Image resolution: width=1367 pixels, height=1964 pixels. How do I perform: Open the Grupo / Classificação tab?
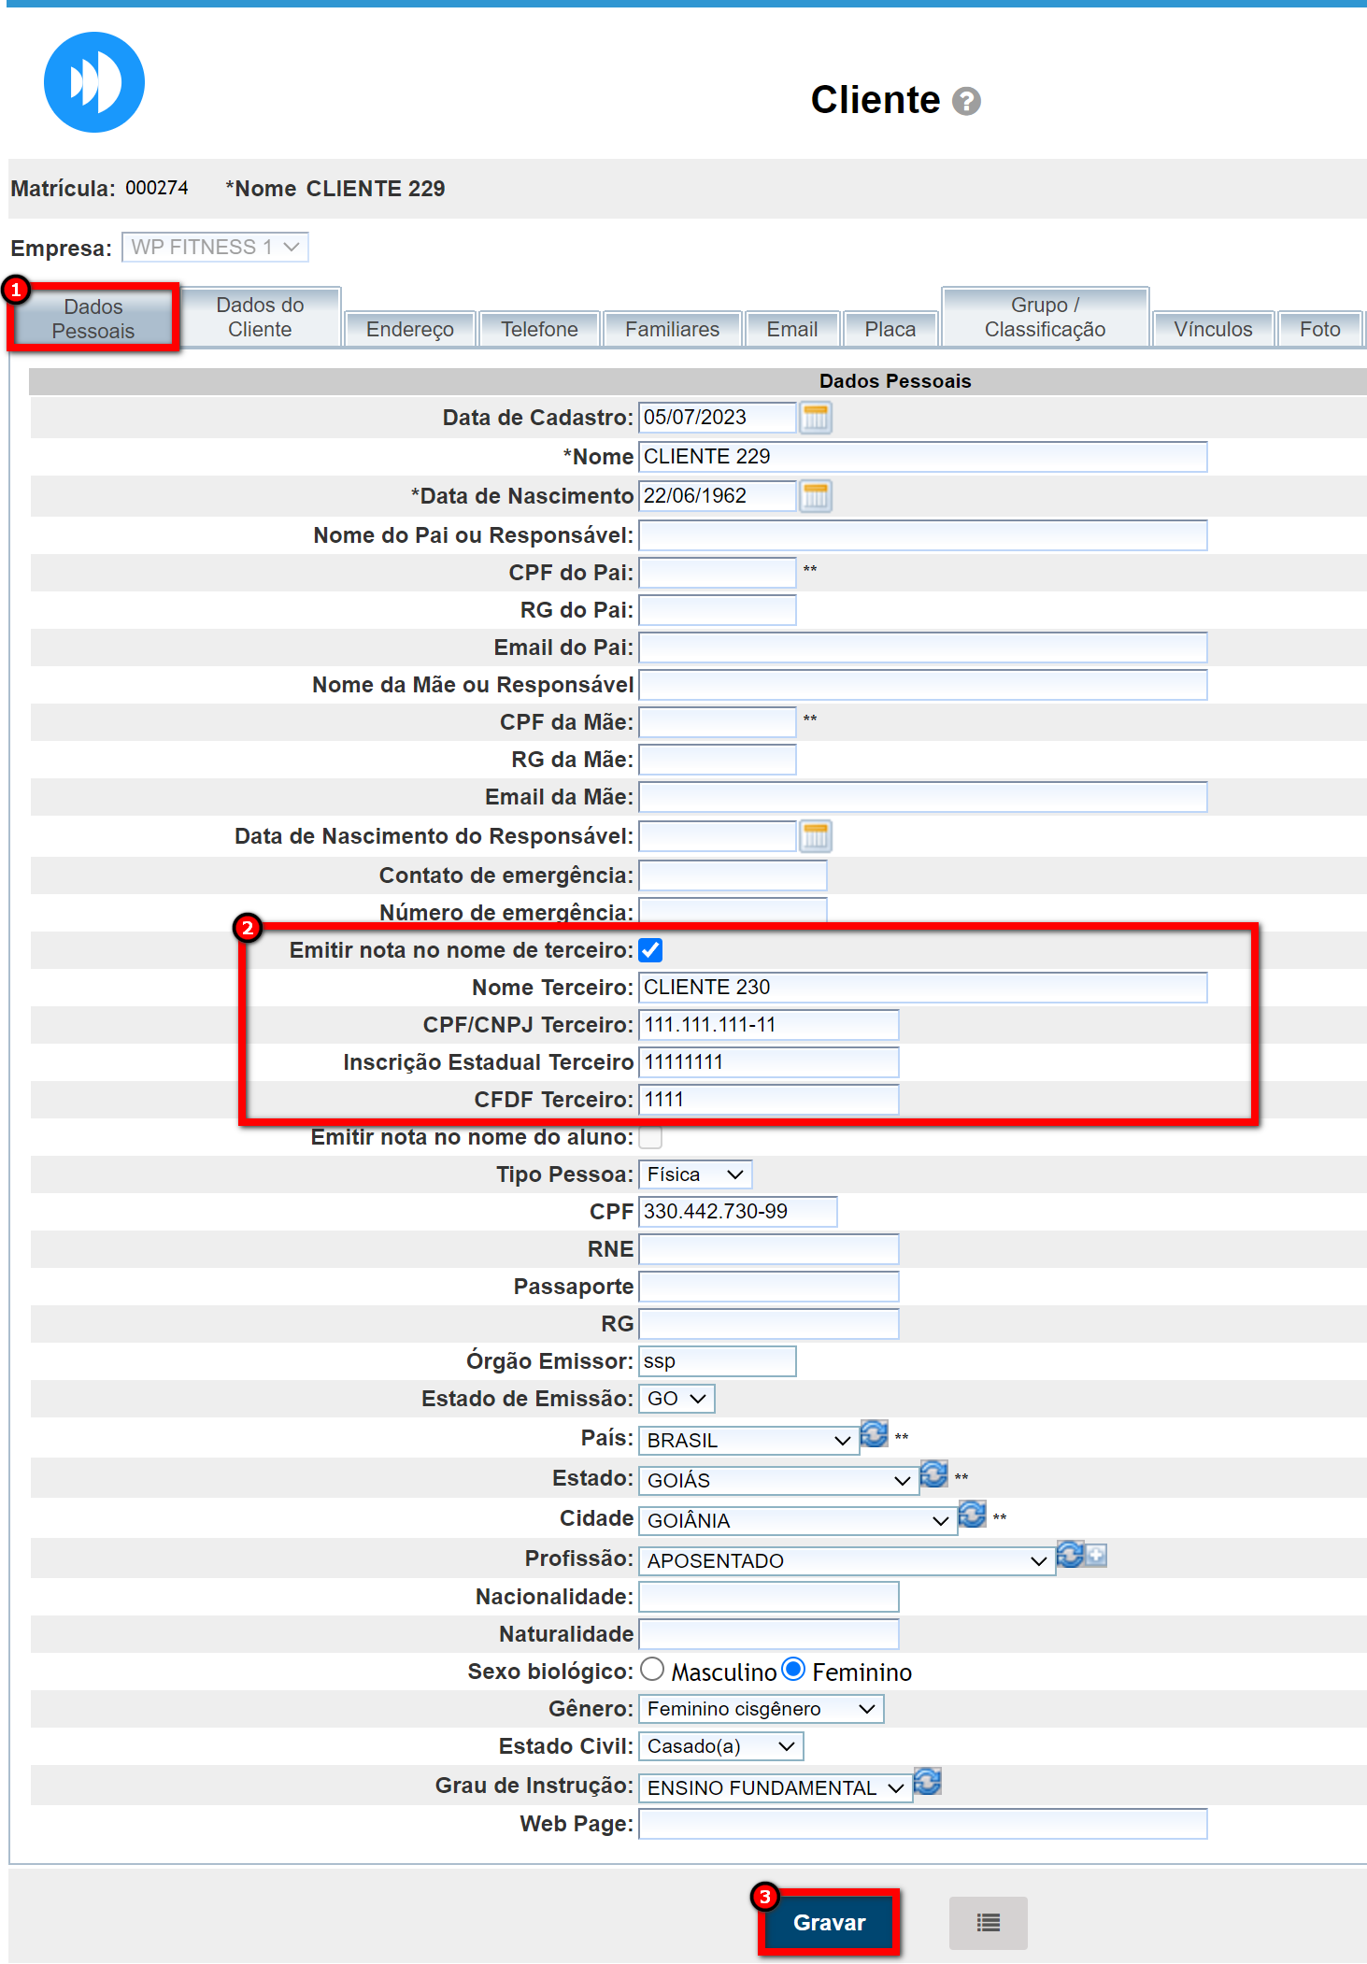[x=1045, y=318]
